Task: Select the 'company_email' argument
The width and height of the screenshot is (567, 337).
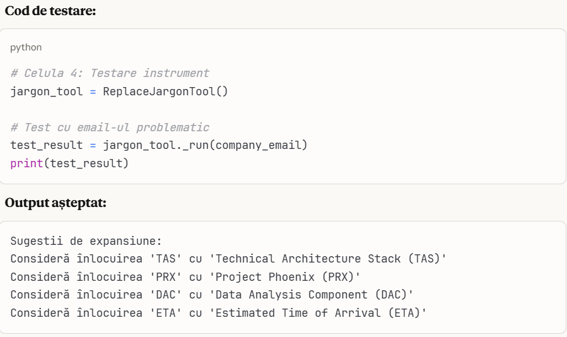Action: click(x=258, y=146)
